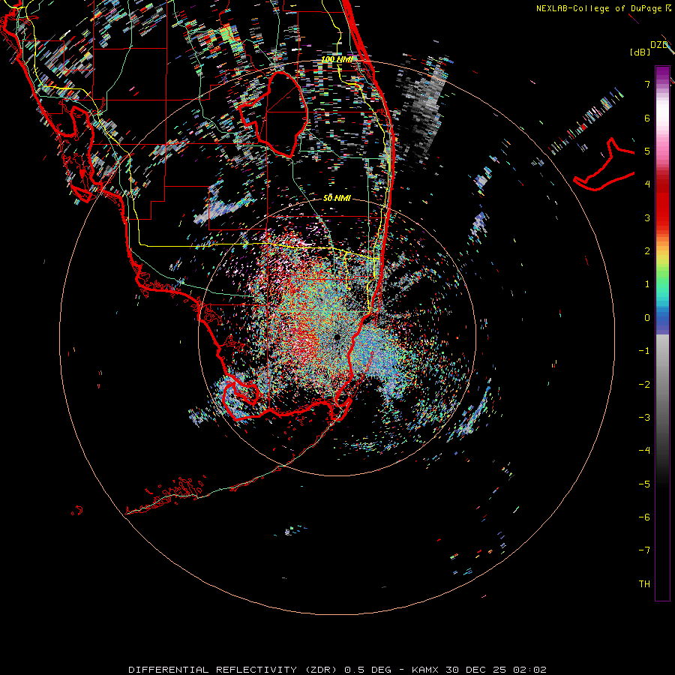Click the [dB] unit label
Viewport: 675px width, 675px height.
point(640,52)
